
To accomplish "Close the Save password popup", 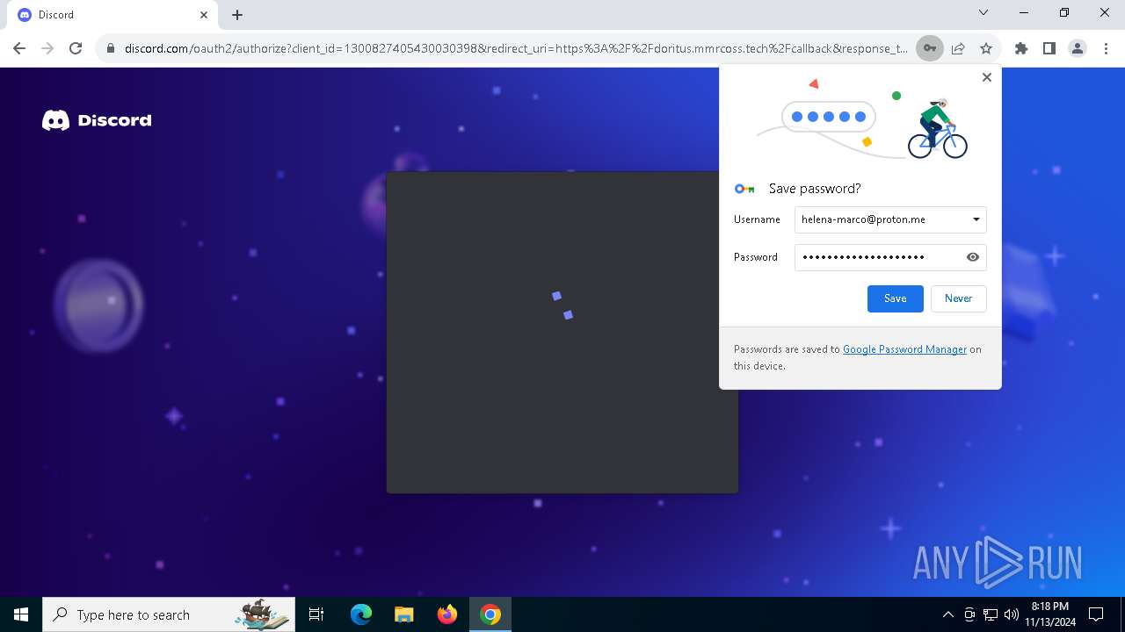I will [986, 77].
